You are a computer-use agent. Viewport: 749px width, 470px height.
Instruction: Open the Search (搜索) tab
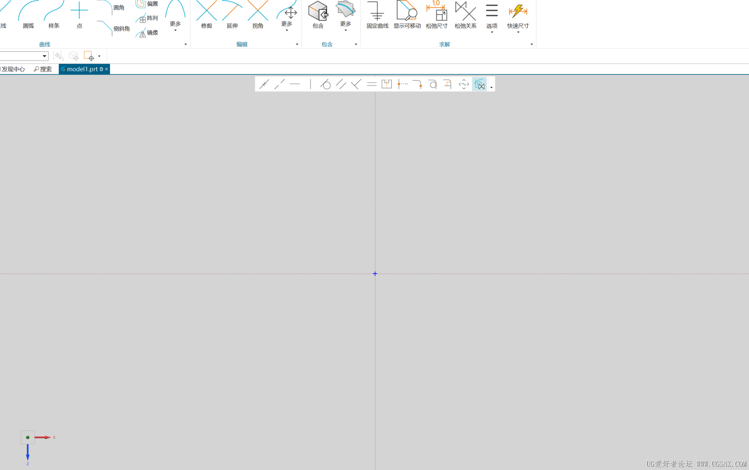43,69
